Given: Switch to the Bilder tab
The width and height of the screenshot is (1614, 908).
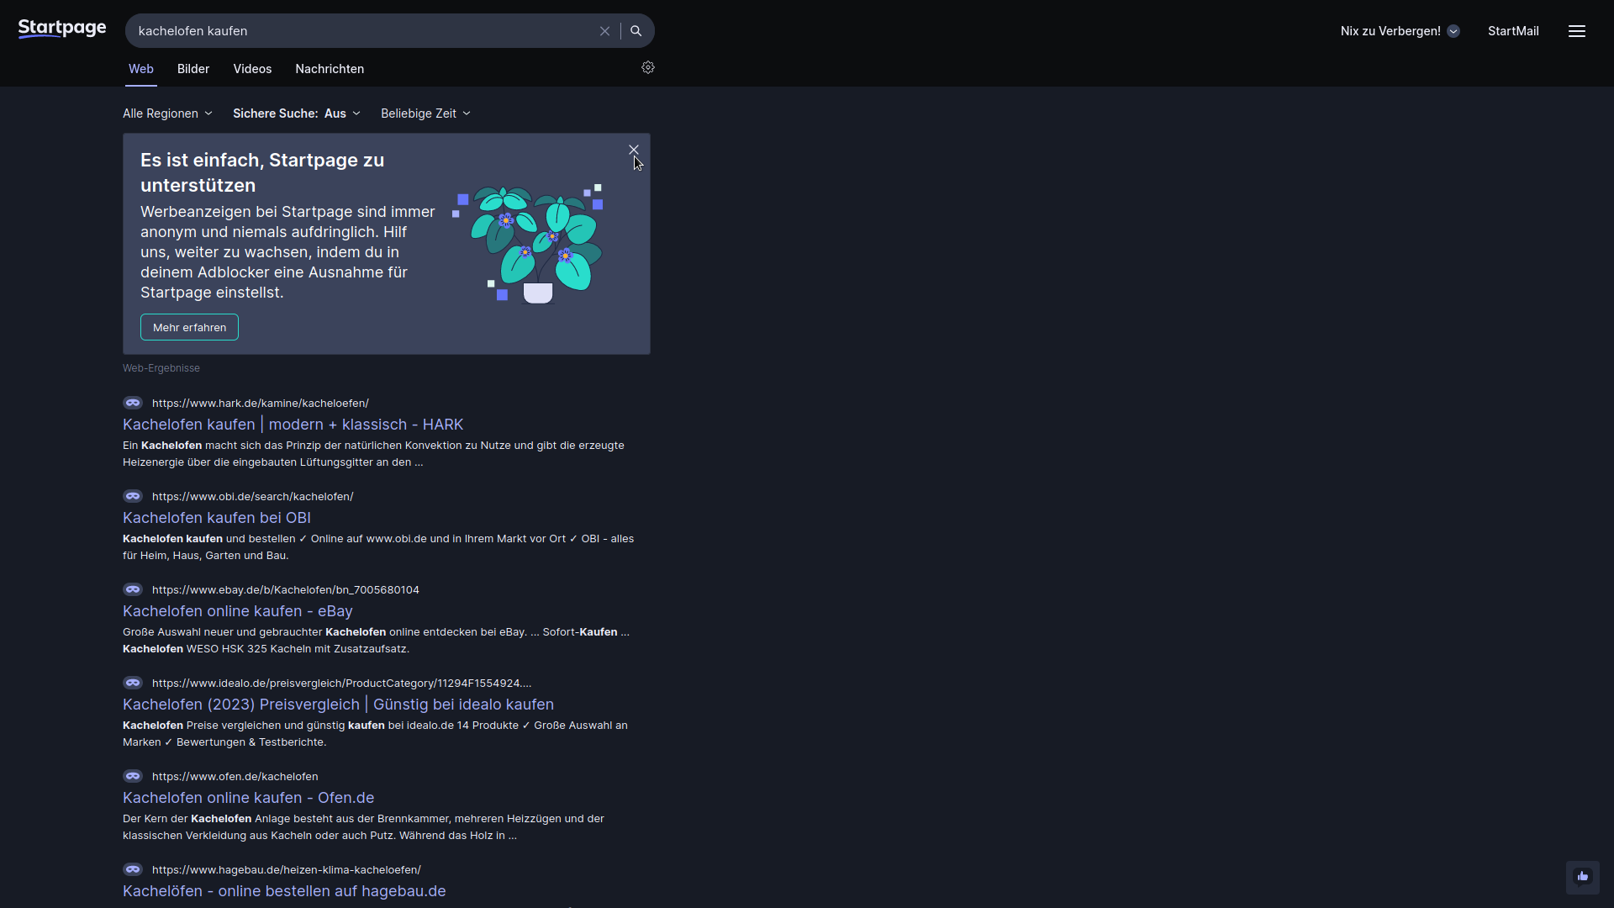Looking at the screenshot, I should 193,69.
